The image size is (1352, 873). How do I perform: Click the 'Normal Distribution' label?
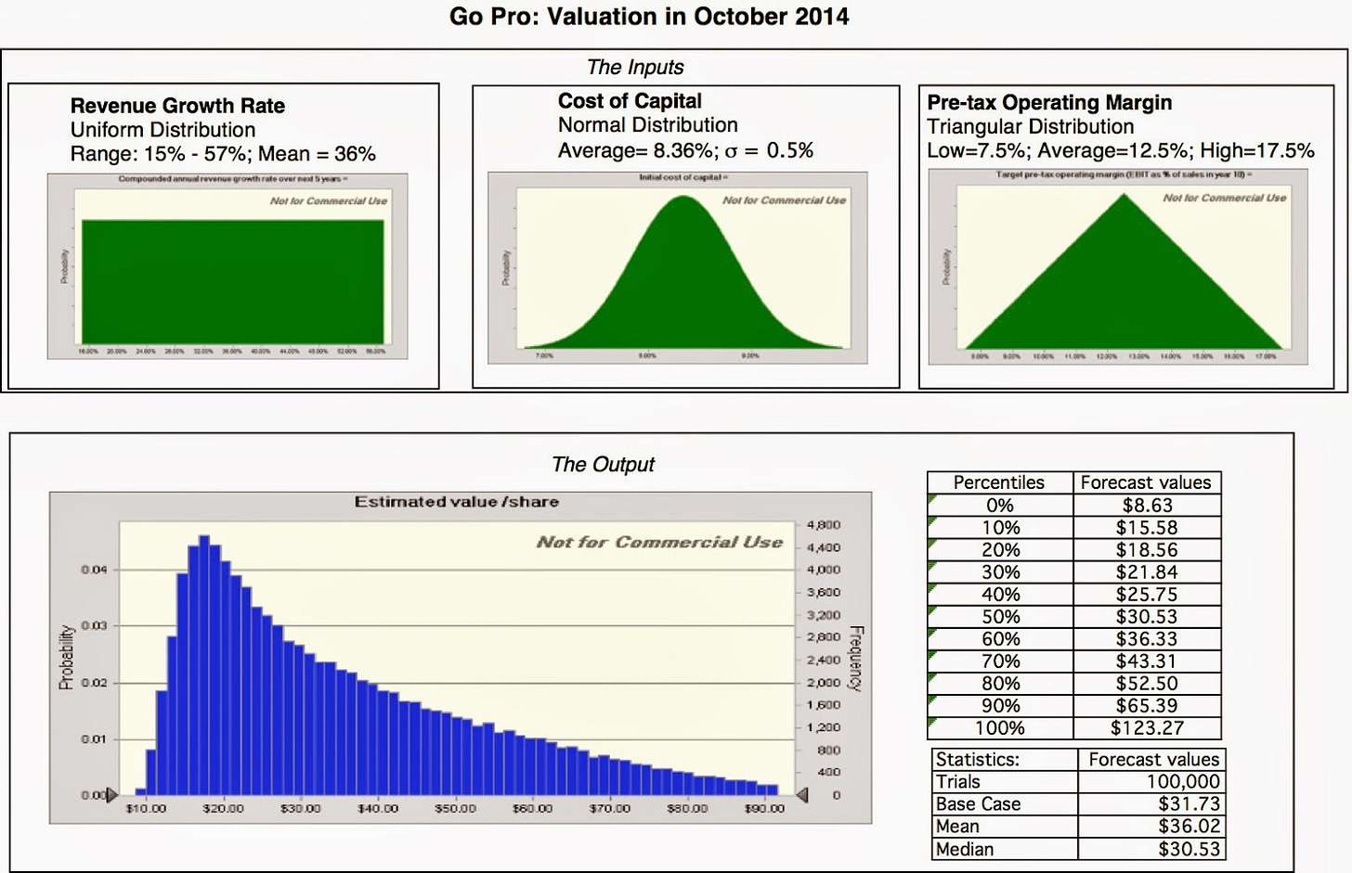[648, 125]
